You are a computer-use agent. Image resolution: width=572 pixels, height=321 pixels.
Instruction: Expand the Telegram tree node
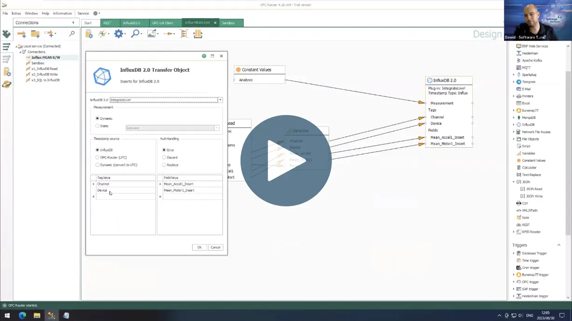514,82
